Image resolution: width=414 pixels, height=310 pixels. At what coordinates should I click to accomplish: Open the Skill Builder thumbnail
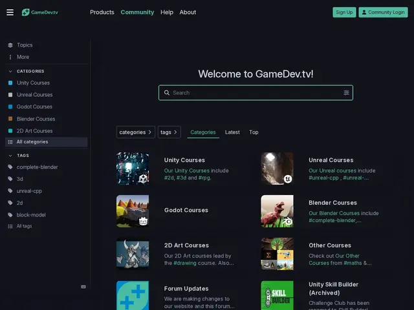[x=277, y=296]
